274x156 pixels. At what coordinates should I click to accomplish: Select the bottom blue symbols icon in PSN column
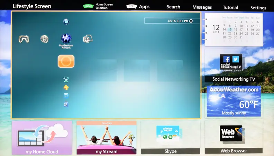(x=66, y=104)
